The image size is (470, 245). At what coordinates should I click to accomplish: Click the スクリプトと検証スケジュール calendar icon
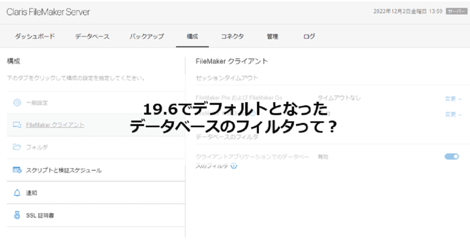pyautogui.click(x=17, y=170)
